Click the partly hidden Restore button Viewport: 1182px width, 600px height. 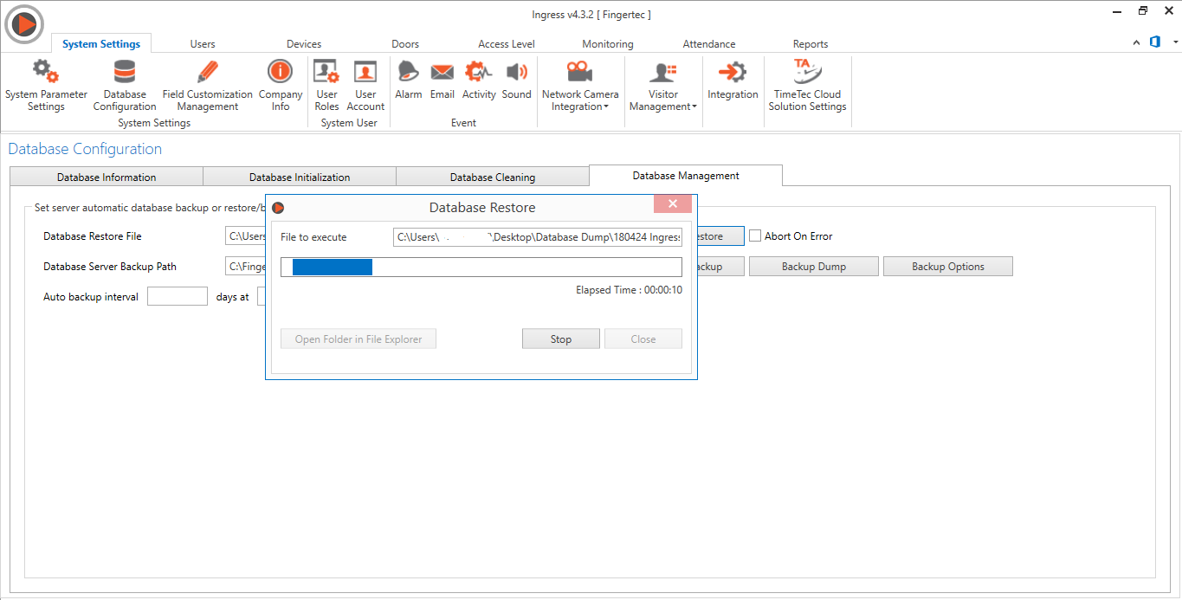pos(720,235)
